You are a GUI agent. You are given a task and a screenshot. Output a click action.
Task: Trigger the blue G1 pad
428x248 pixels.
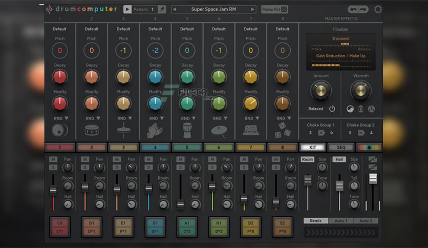155,227
